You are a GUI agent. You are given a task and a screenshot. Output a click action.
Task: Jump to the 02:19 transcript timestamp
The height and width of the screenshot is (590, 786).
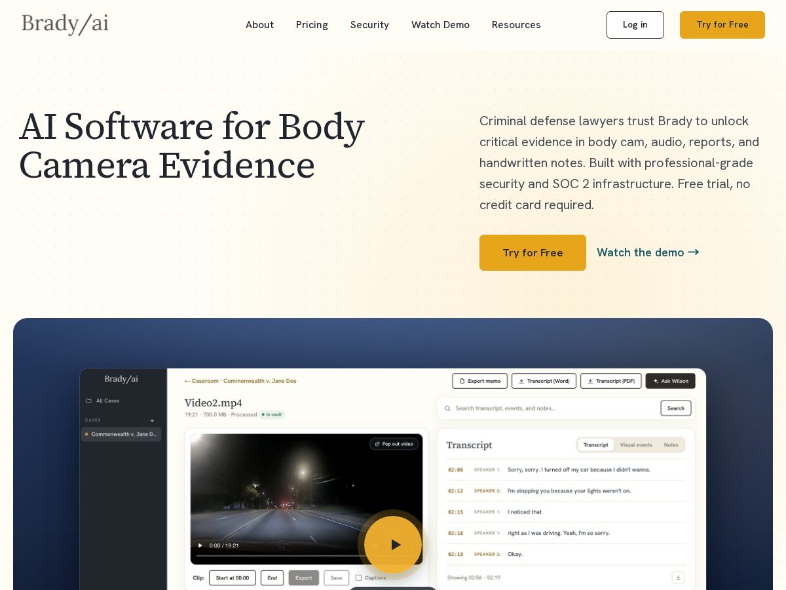coord(455,554)
